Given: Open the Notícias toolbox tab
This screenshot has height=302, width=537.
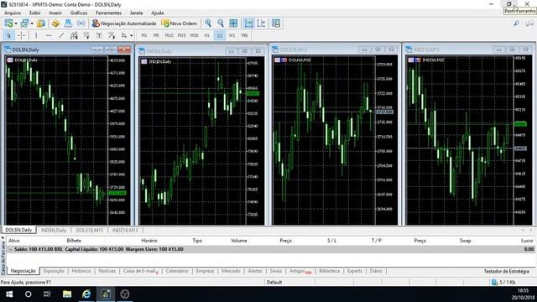Looking at the screenshot, I should coord(107,271).
